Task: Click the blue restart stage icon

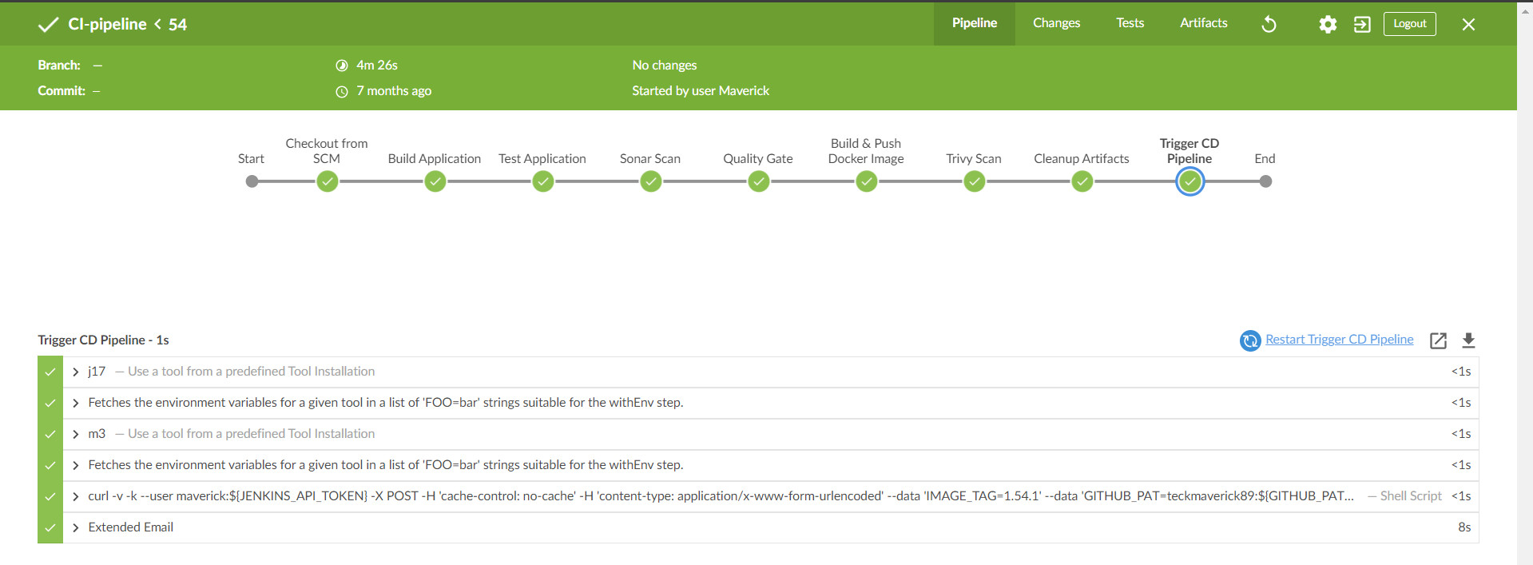Action: point(1250,341)
